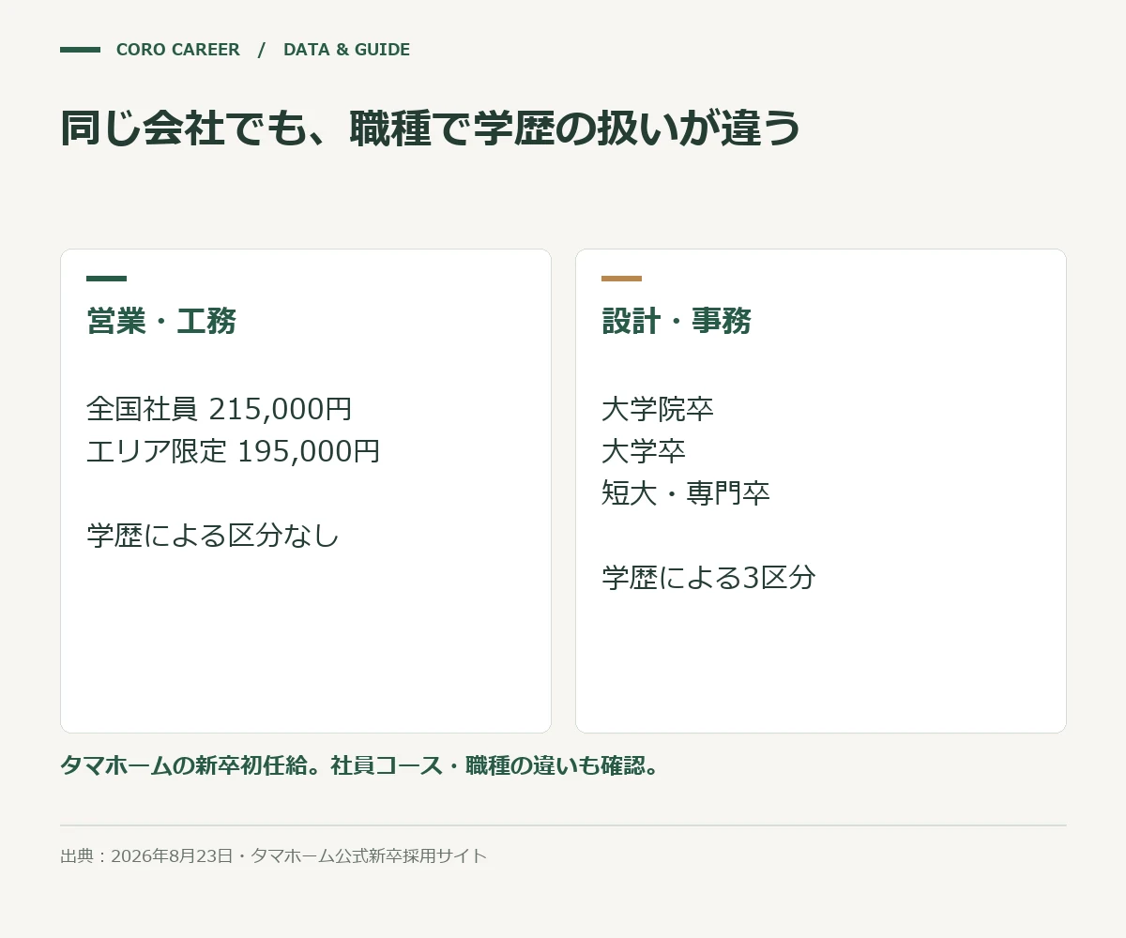Click the caption starting タマホームの新卒初任給
This screenshot has width=1126, height=938.
[x=361, y=765]
